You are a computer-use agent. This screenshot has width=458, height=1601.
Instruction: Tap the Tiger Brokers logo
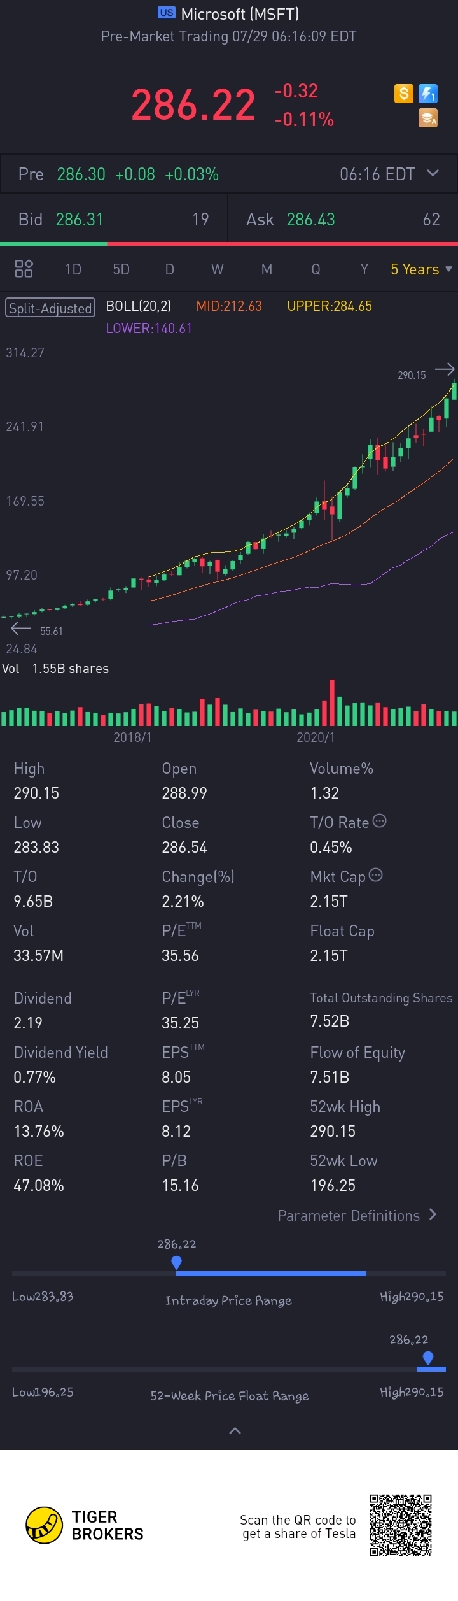[85, 1525]
